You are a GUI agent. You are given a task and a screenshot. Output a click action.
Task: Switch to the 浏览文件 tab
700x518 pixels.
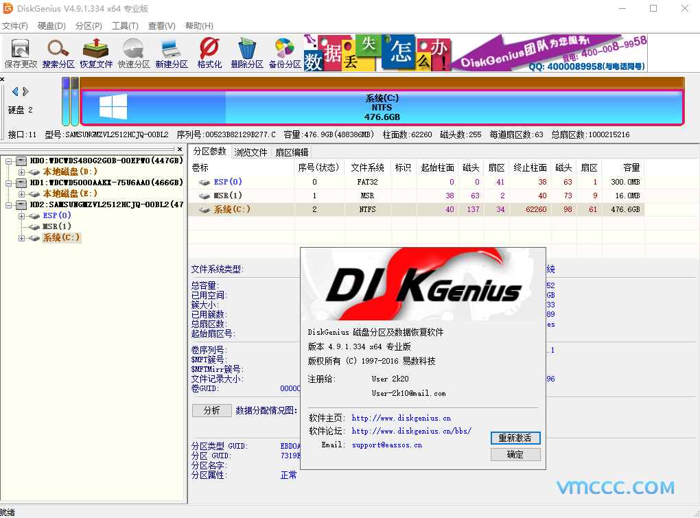click(x=250, y=152)
